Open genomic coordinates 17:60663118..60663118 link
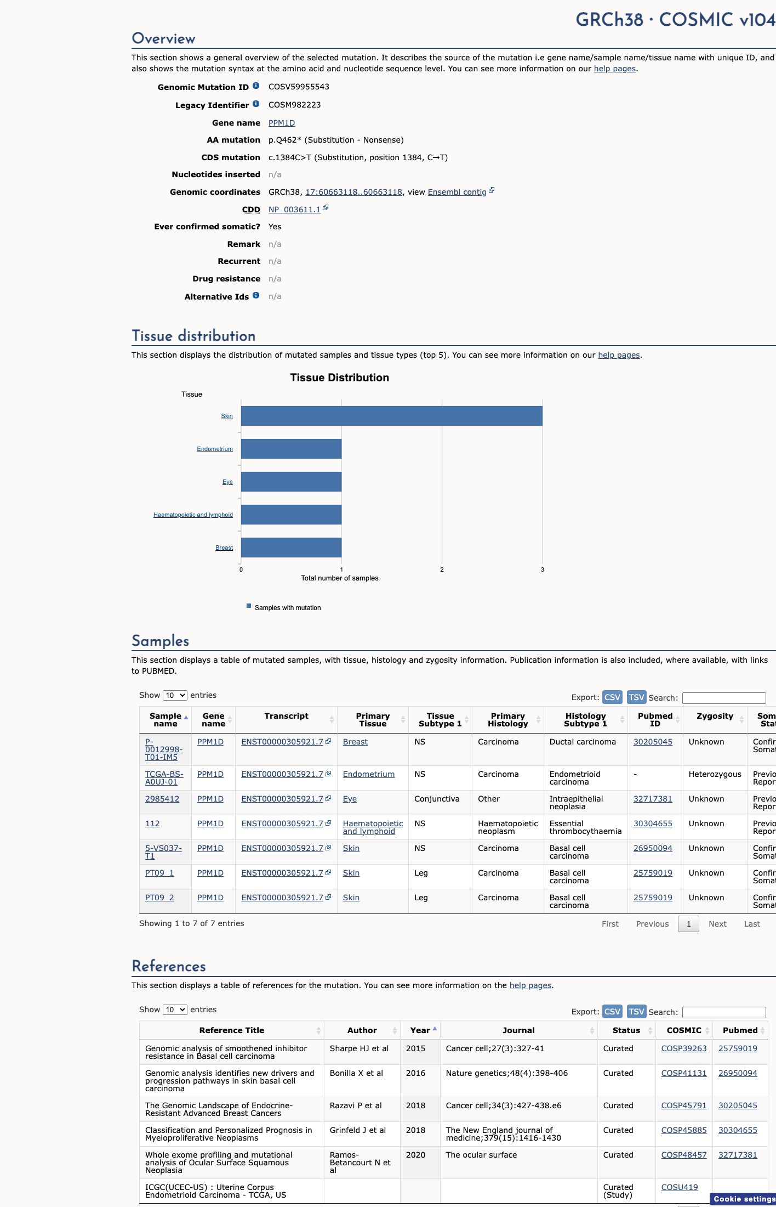This screenshot has height=1207, width=776. coord(353,192)
